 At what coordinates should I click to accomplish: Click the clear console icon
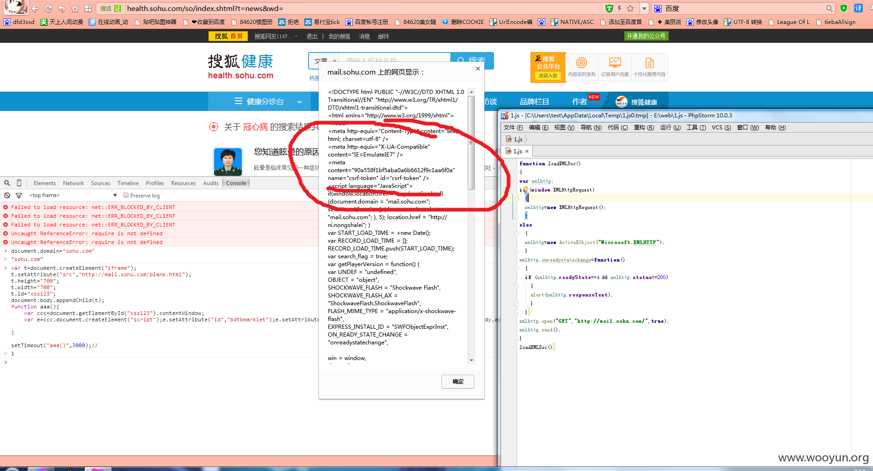7,195
